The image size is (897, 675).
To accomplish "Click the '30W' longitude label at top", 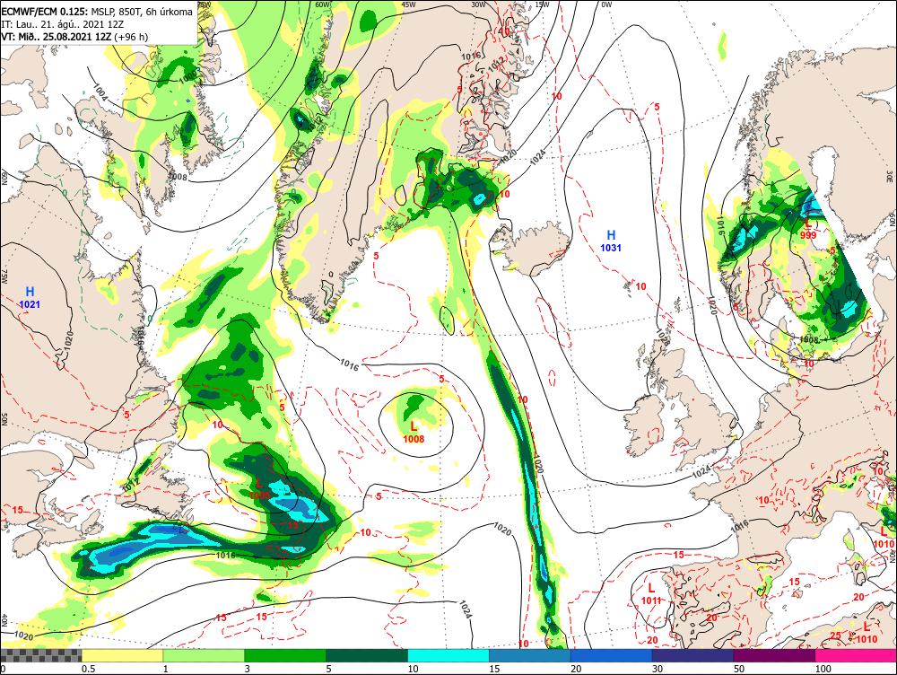I will pyautogui.click(x=478, y=4).
